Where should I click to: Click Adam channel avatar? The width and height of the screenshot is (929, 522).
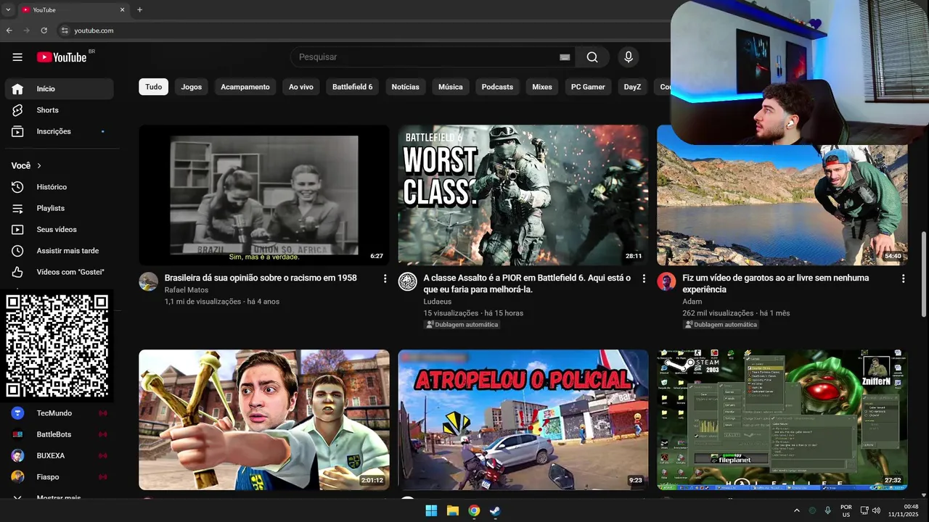(666, 282)
